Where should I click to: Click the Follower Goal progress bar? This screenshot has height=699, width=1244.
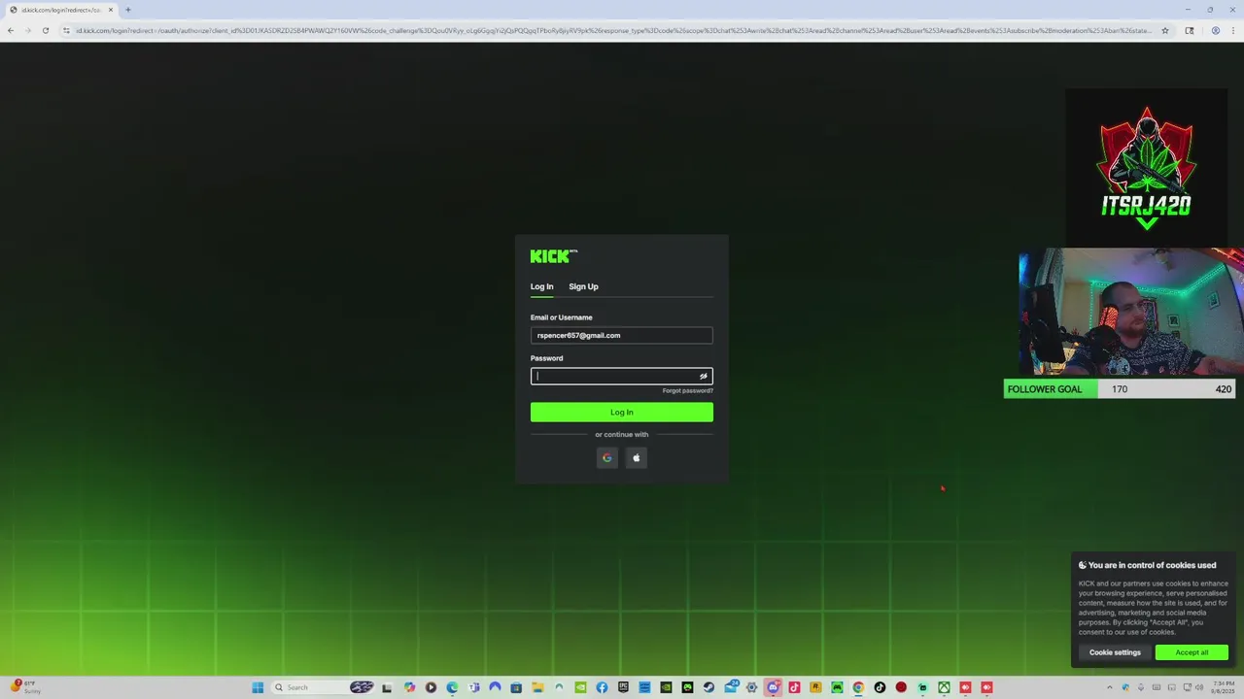point(1120,389)
